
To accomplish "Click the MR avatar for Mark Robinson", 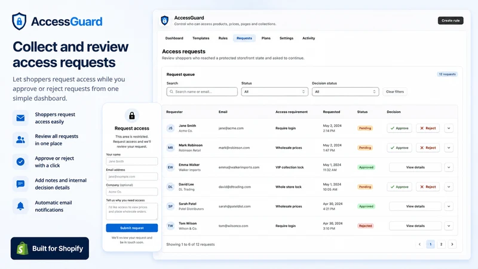I will point(170,148).
